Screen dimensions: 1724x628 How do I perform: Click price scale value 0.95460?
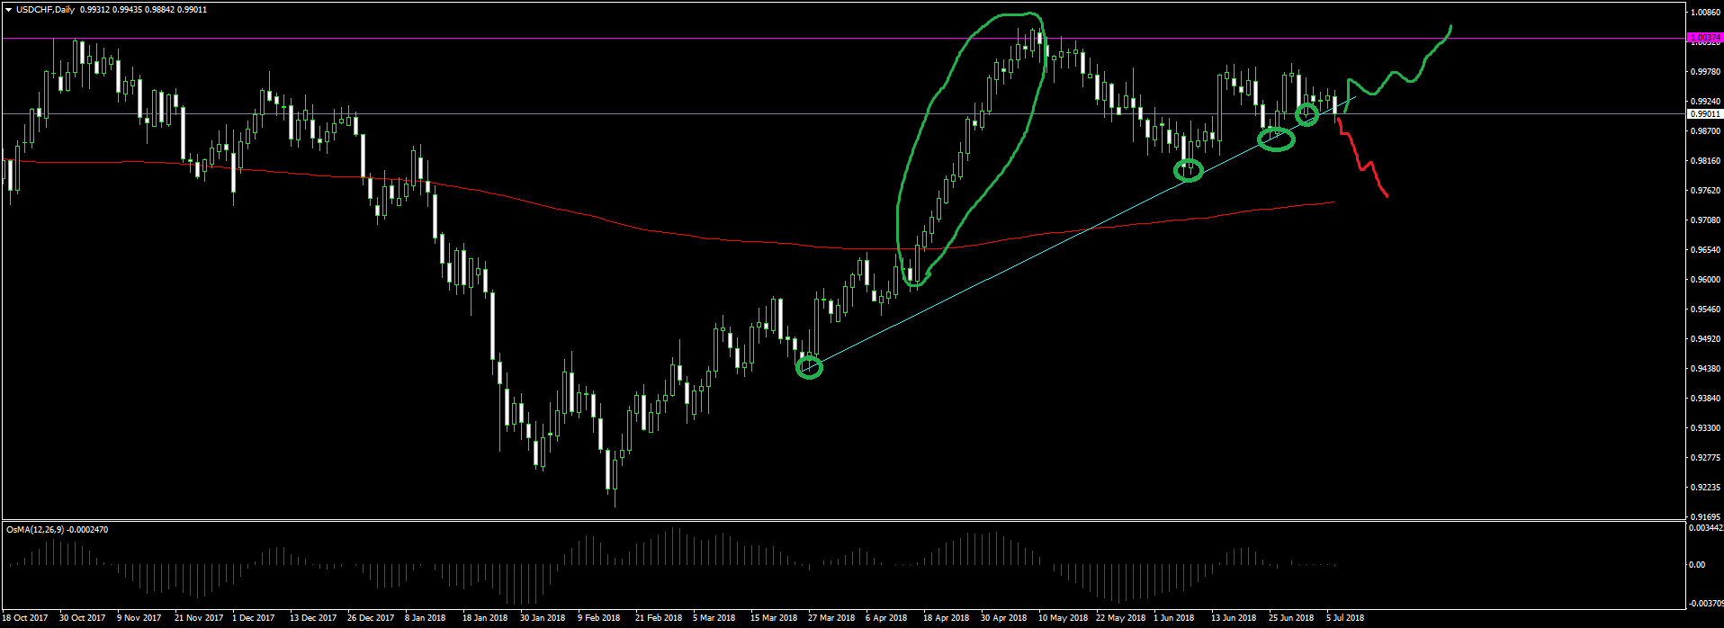click(x=1705, y=310)
